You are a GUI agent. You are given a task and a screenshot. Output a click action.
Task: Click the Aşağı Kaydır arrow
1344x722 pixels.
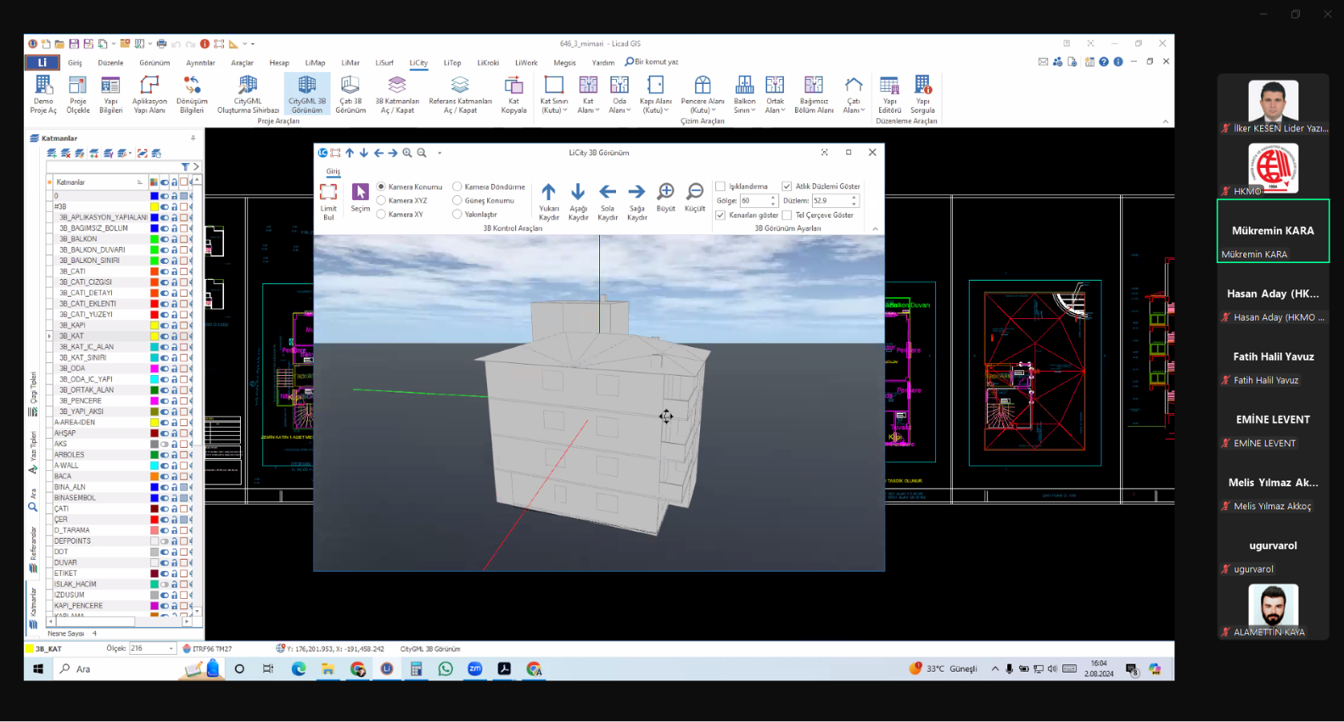click(578, 201)
